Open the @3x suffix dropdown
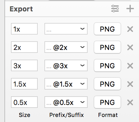Image resolution: width=139 pixels, height=122 pixels. tap(82, 65)
